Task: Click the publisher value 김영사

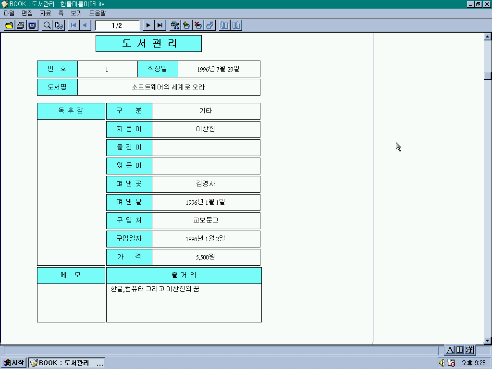Action: (206, 184)
